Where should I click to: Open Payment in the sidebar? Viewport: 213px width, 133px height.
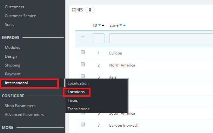(x=13, y=74)
